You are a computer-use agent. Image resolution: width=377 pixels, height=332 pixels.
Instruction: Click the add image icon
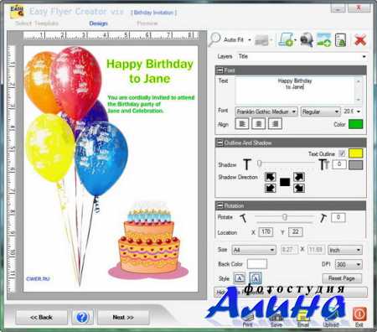pyautogui.click(x=324, y=39)
